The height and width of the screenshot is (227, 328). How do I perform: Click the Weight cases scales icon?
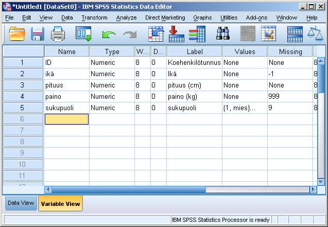[x=316, y=33]
